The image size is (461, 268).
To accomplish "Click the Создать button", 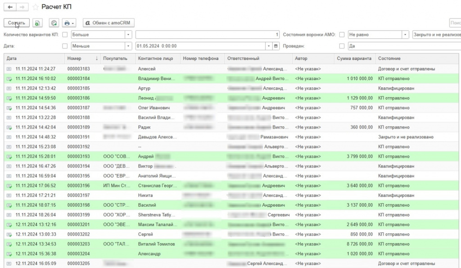I will [17, 23].
